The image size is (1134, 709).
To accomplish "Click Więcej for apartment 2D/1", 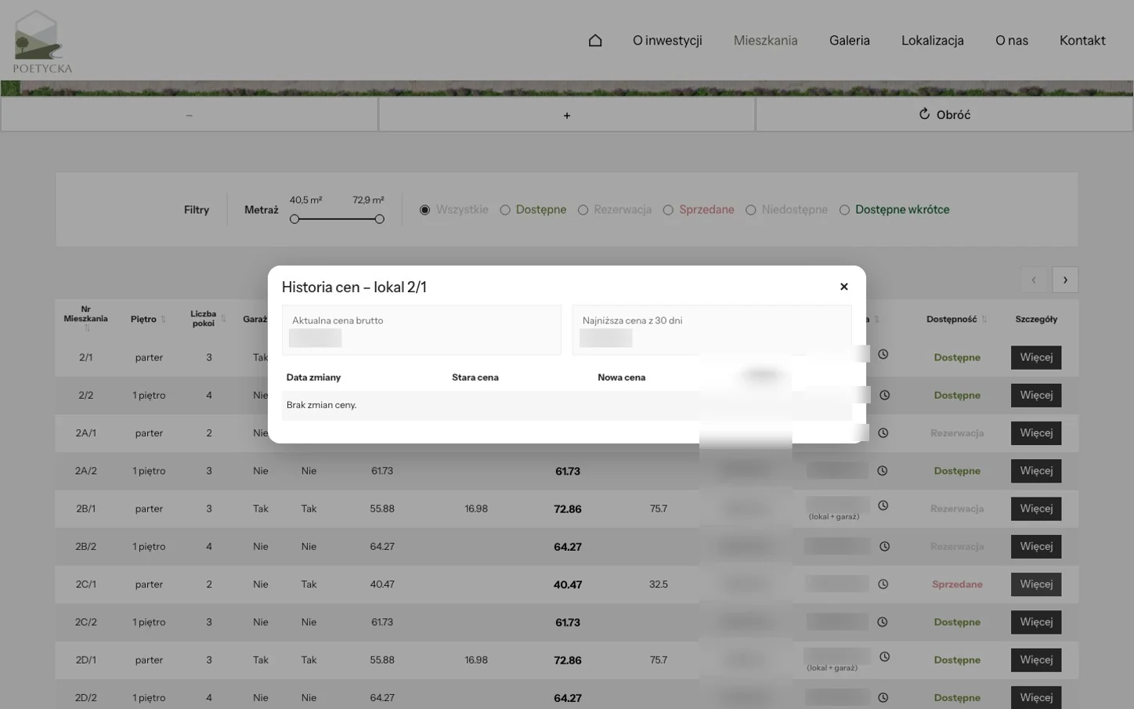I will coord(1036,660).
